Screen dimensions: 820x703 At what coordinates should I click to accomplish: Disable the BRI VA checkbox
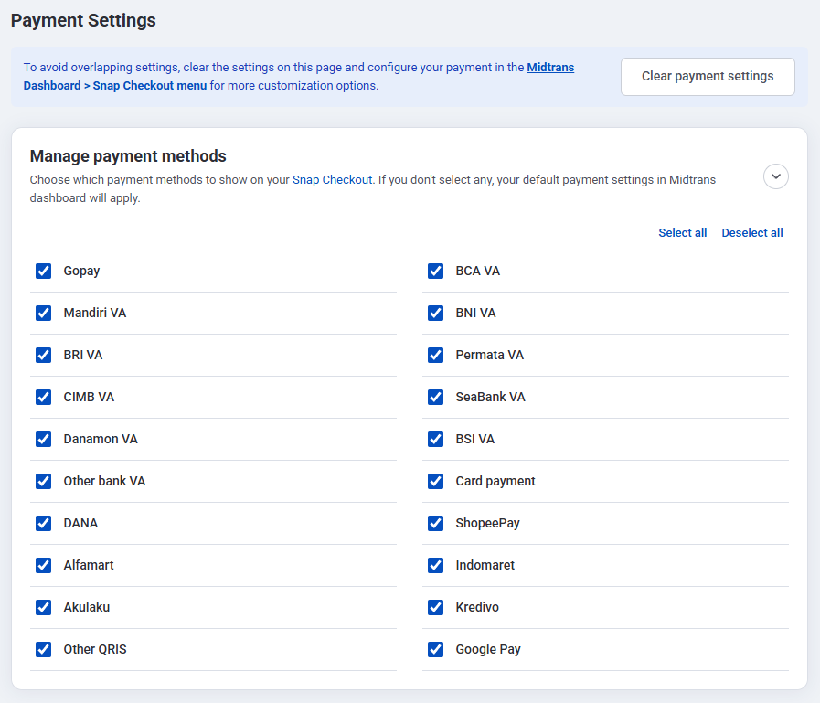(x=43, y=356)
